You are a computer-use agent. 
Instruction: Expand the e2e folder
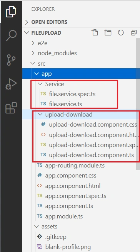point(33,43)
